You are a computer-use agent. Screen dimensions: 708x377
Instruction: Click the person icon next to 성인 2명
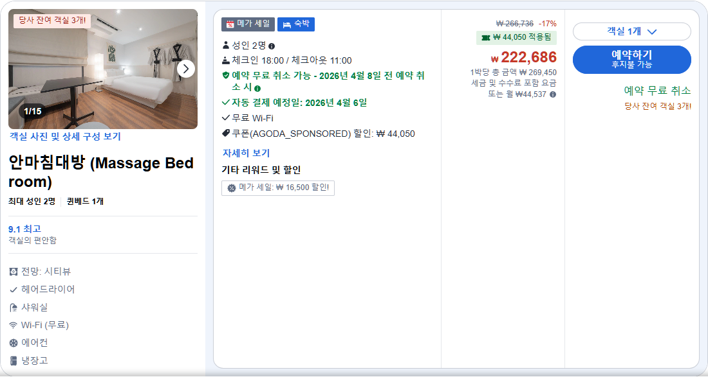pos(226,45)
